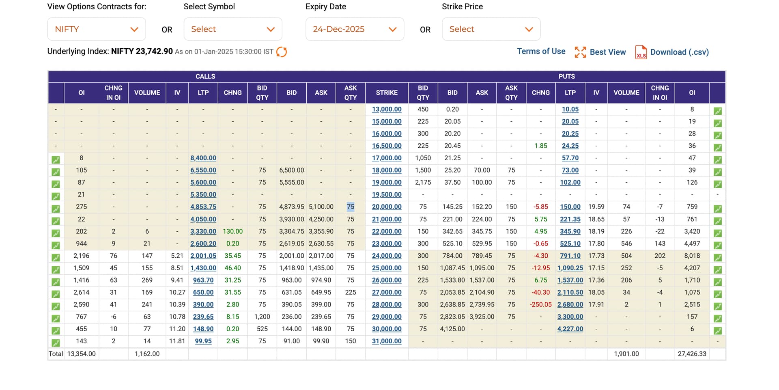779x390 pixels.
Task: Click puts chart icon in 20,000.00 strike row
Action: click(717, 209)
